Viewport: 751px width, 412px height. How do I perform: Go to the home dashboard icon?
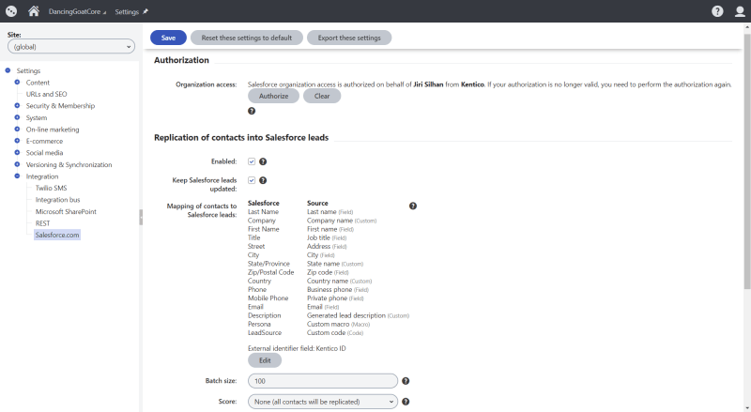(x=34, y=11)
